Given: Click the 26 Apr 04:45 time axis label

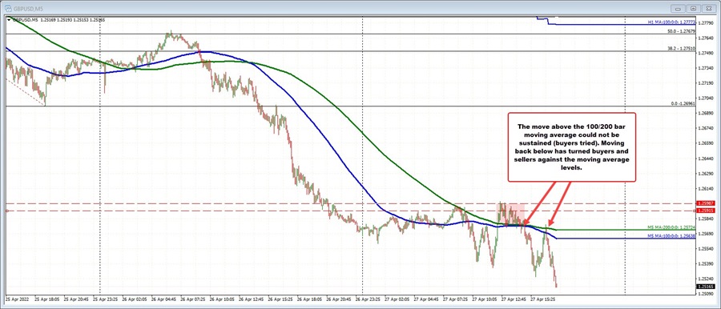Looking at the screenshot, I should pyautogui.click(x=164, y=299).
